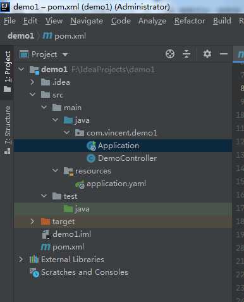
Task: Select application.yaml in the tree
Action: tap(116, 184)
